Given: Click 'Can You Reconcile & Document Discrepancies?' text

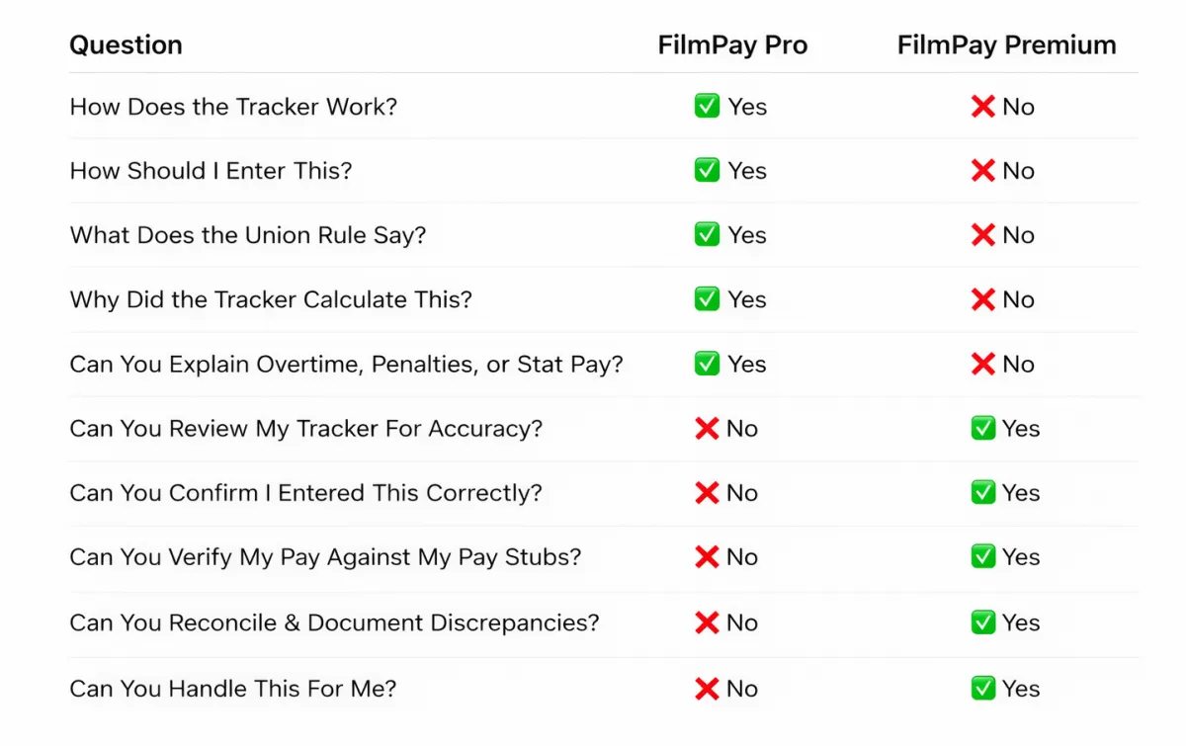Looking at the screenshot, I should (334, 622).
